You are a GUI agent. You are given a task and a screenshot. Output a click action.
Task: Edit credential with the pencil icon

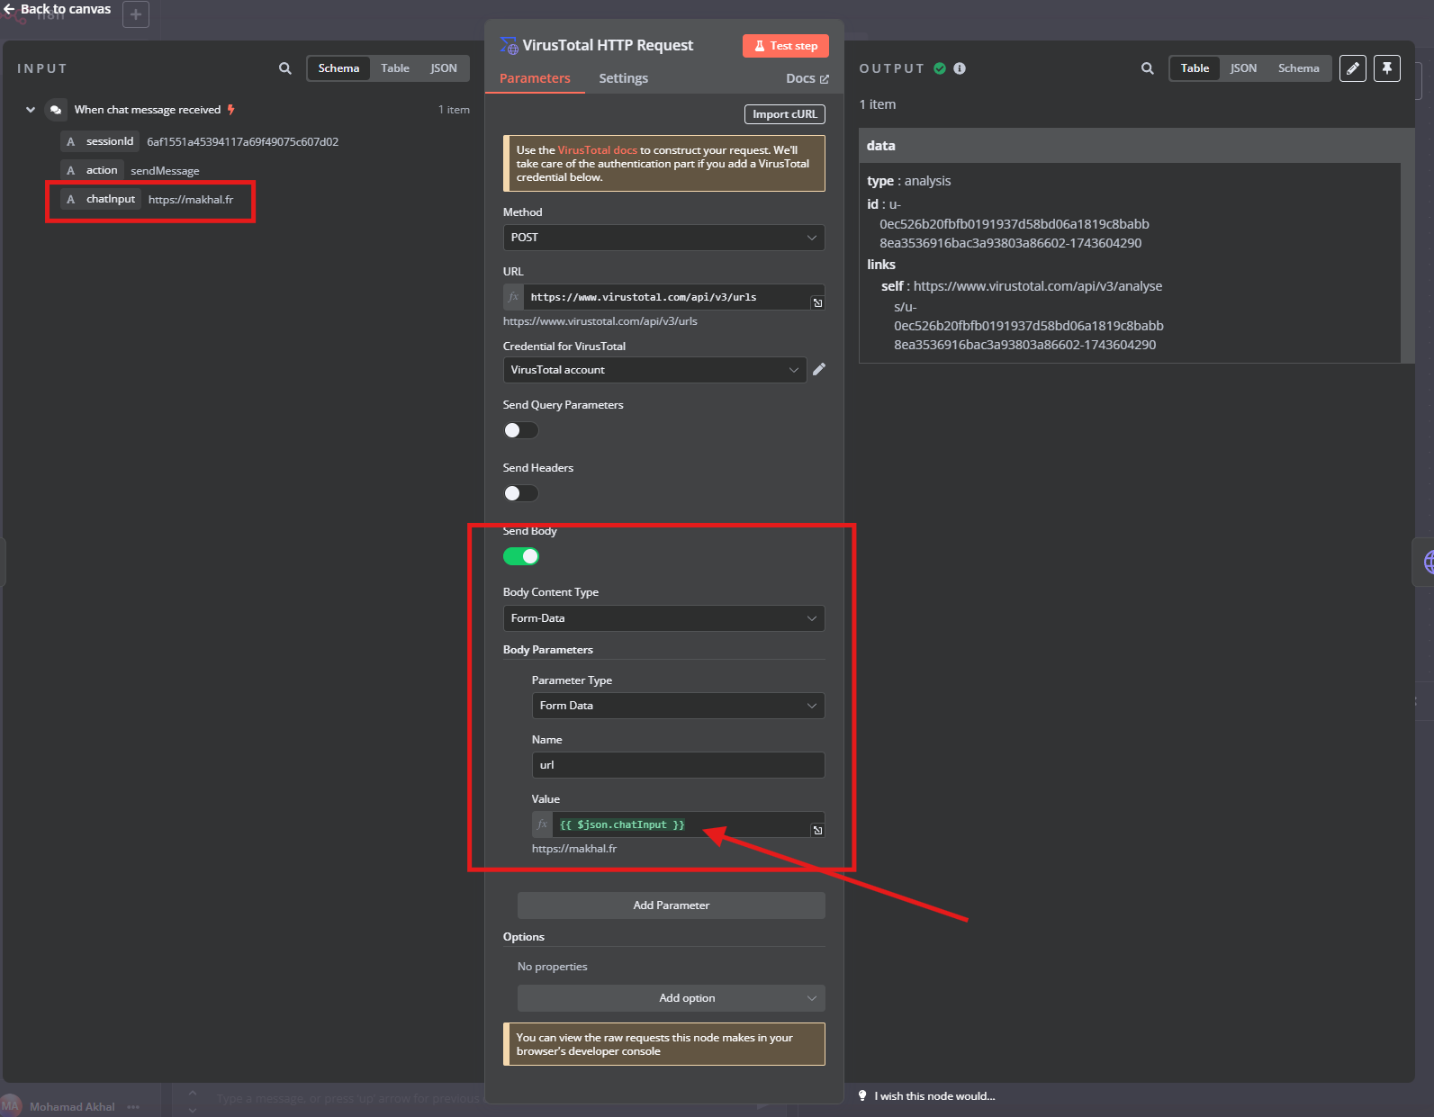[x=819, y=369]
